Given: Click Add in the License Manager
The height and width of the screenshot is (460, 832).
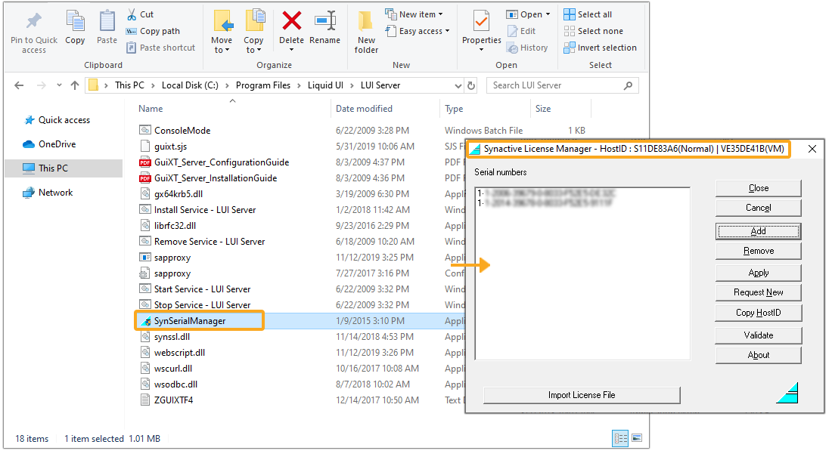Looking at the screenshot, I should pos(758,231).
